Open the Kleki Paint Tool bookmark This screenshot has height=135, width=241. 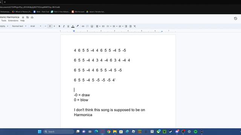[41, 12]
